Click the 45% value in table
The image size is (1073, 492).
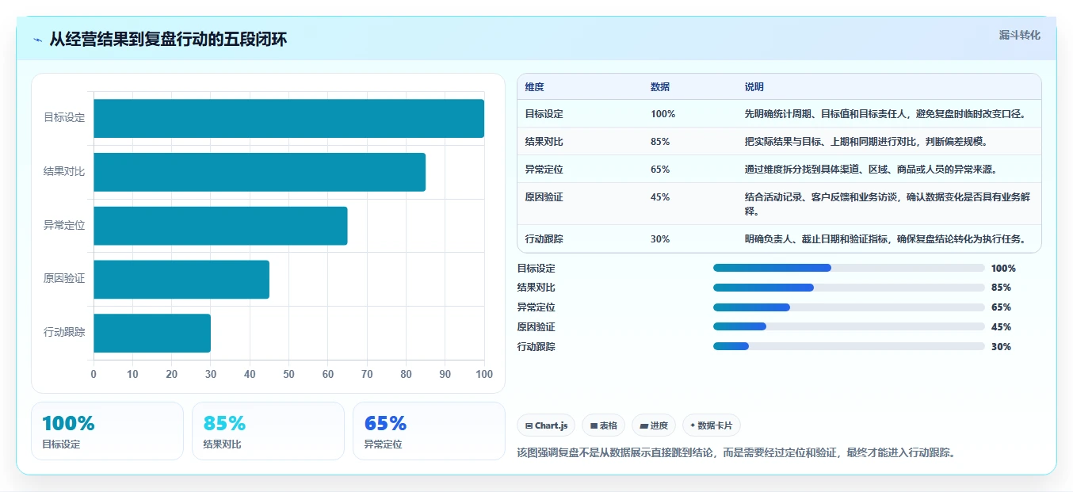[660, 197]
